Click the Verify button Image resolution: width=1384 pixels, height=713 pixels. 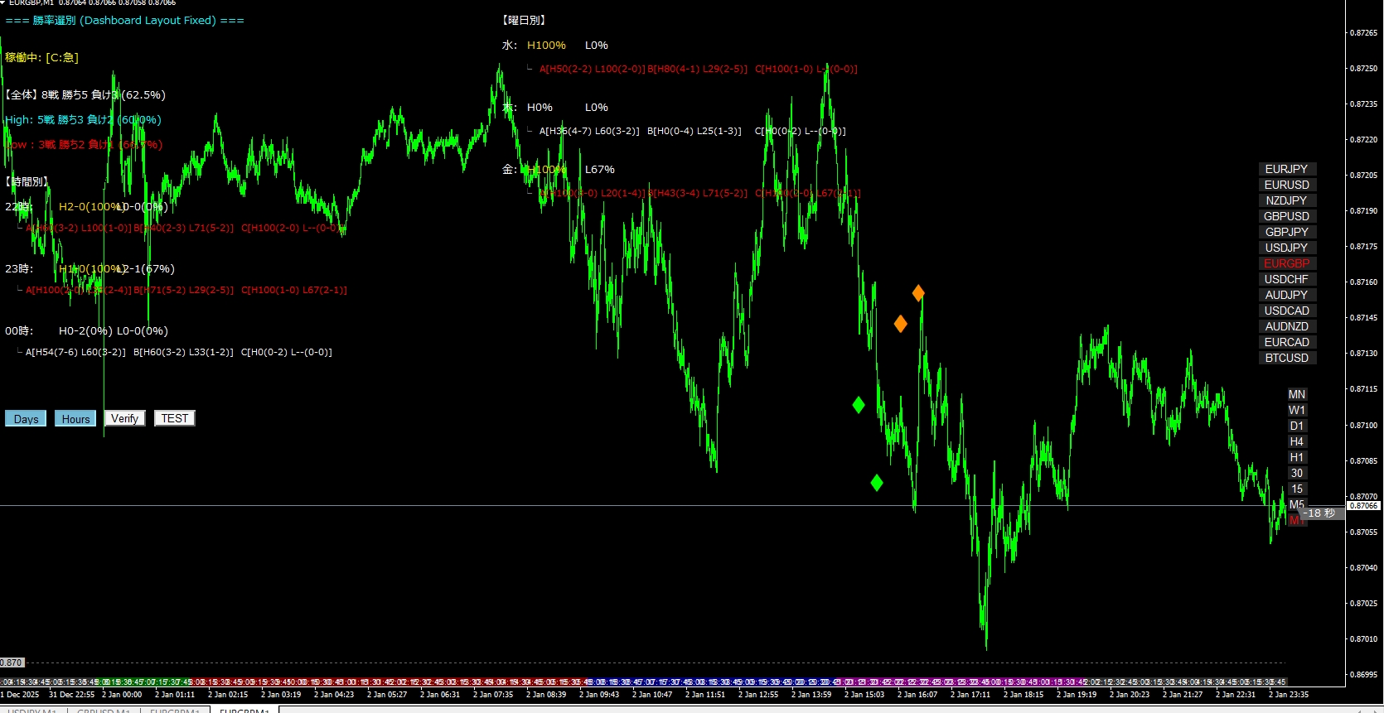[125, 418]
